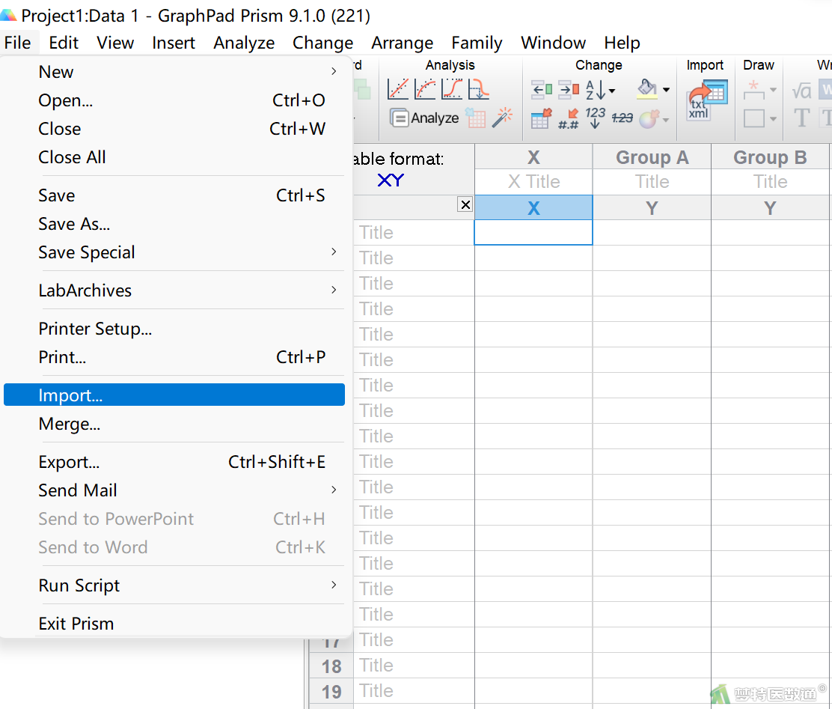Click the A-Z sort icon
Viewport: 832px width, 709px height.
click(596, 89)
